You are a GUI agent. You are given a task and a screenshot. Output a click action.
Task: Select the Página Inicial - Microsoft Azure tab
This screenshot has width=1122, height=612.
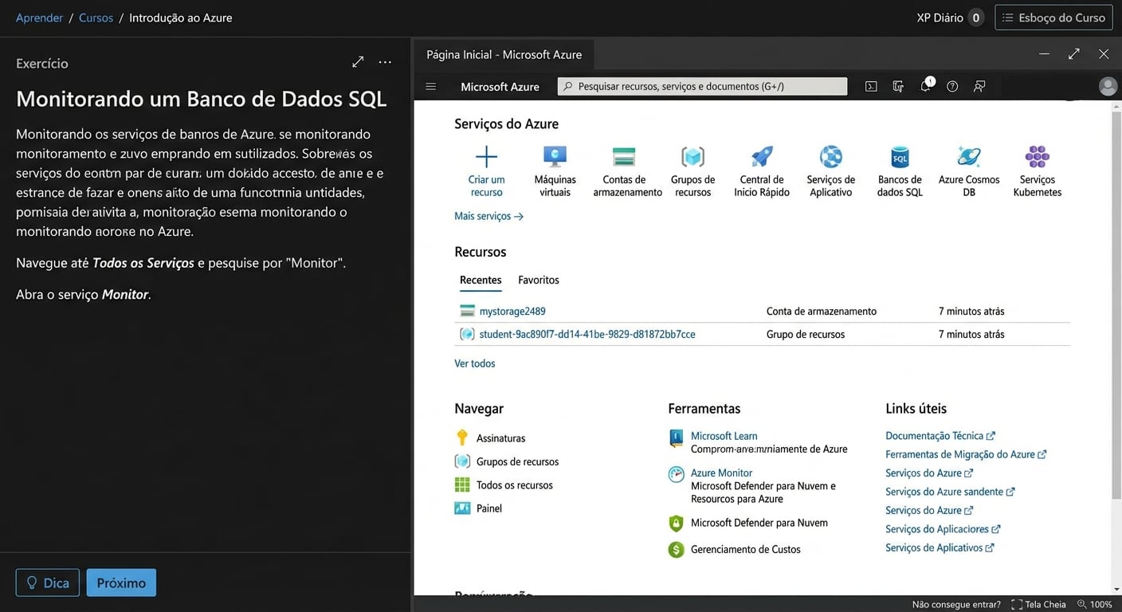[x=504, y=54]
